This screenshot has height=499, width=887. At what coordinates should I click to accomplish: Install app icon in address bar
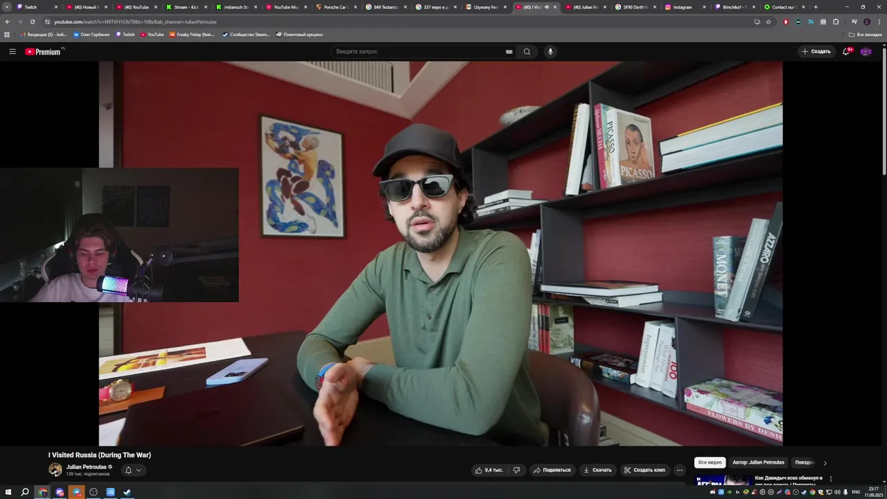pyautogui.click(x=757, y=21)
